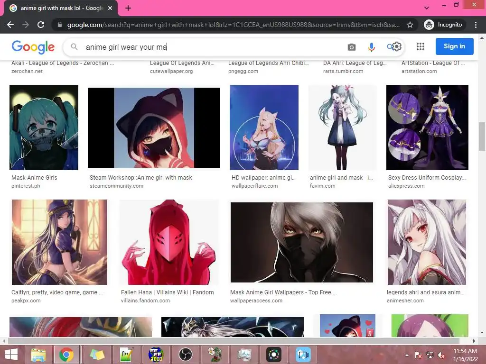Screen dimensions: 486x364
Task: Switch to Chrome in the taskbar
Action: click(66, 355)
